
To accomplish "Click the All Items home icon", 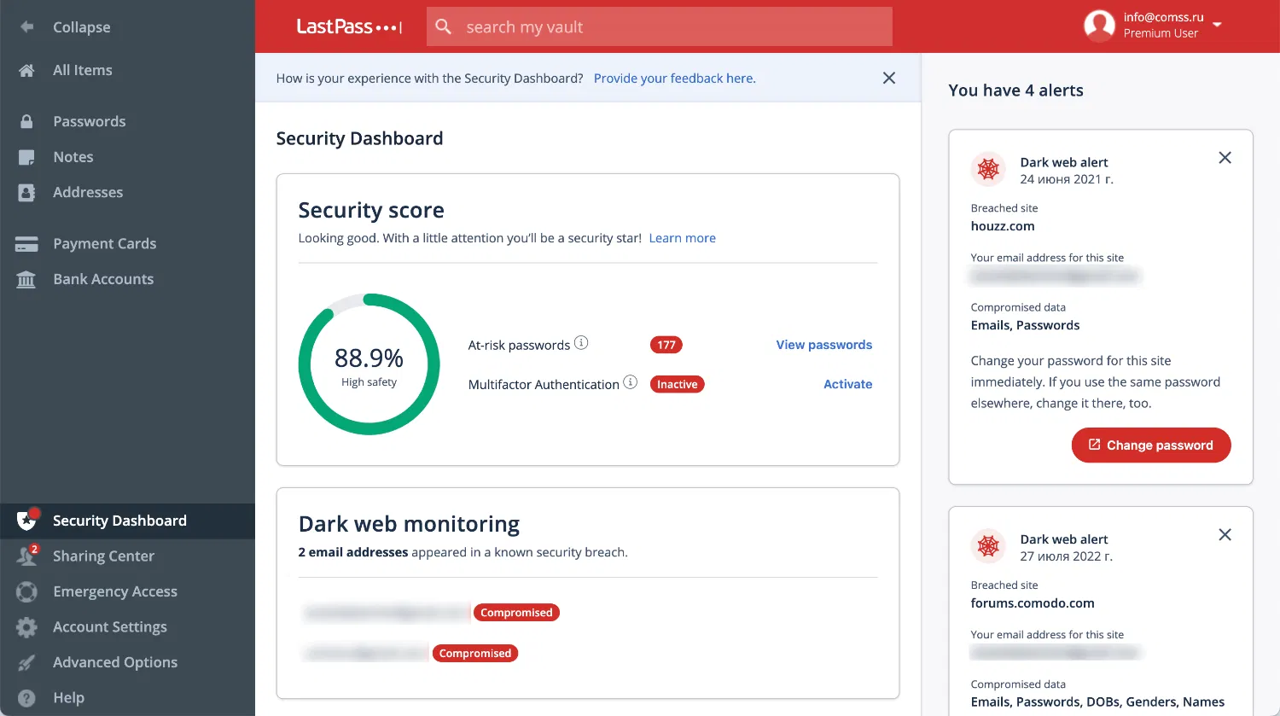I will tap(26, 70).
